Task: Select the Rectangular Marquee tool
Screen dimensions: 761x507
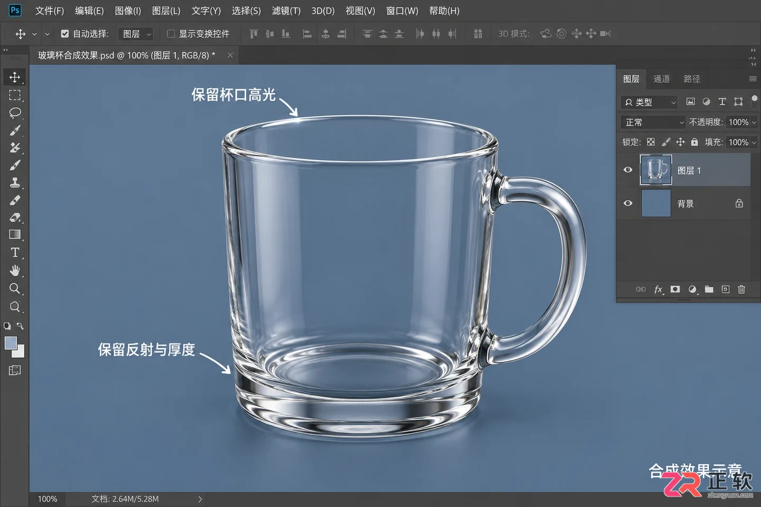Action: [x=15, y=95]
